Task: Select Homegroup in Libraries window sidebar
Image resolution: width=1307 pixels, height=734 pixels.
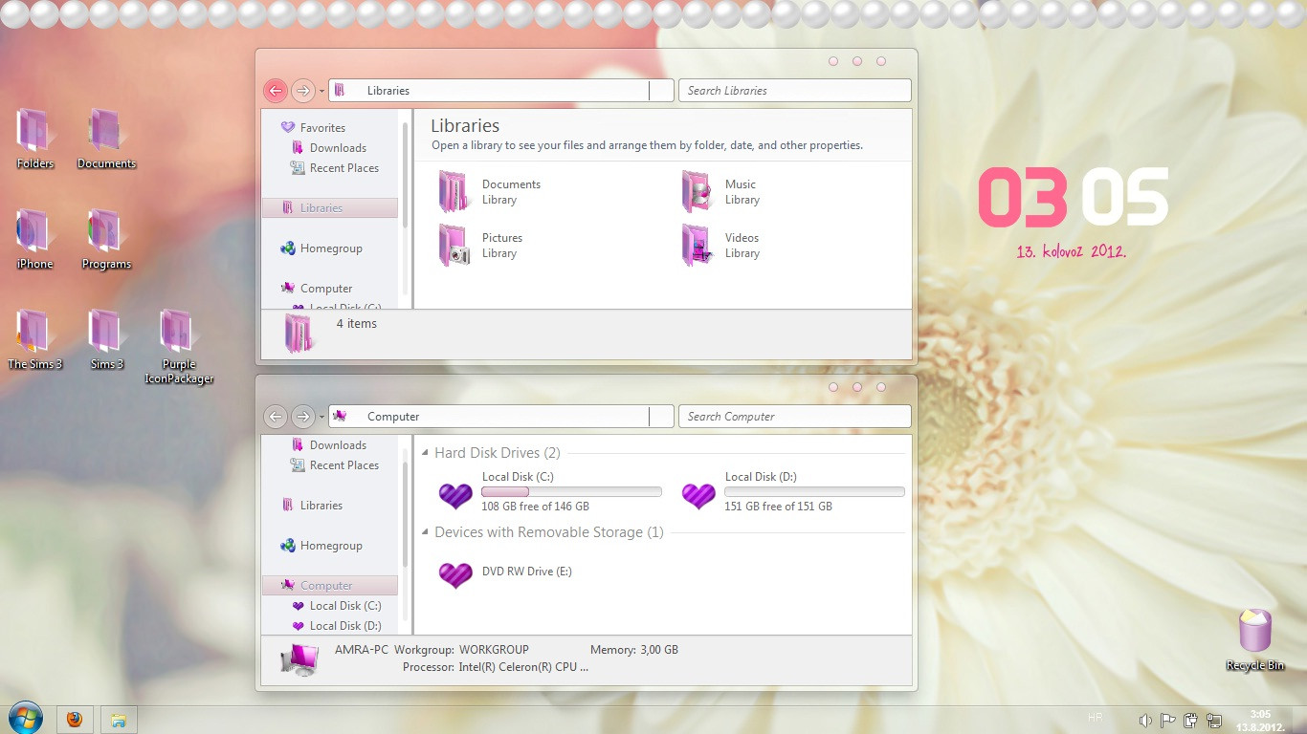Action: [321, 248]
